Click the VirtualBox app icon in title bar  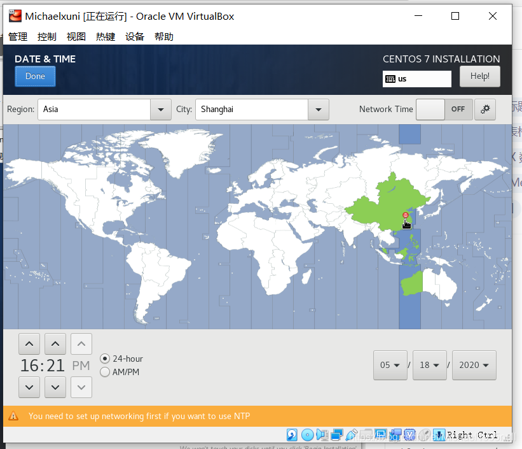(x=15, y=16)
